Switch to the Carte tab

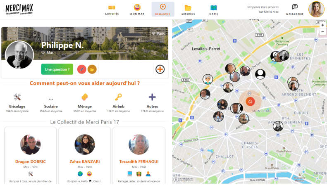pyautogui.click(x=214, y=10)
